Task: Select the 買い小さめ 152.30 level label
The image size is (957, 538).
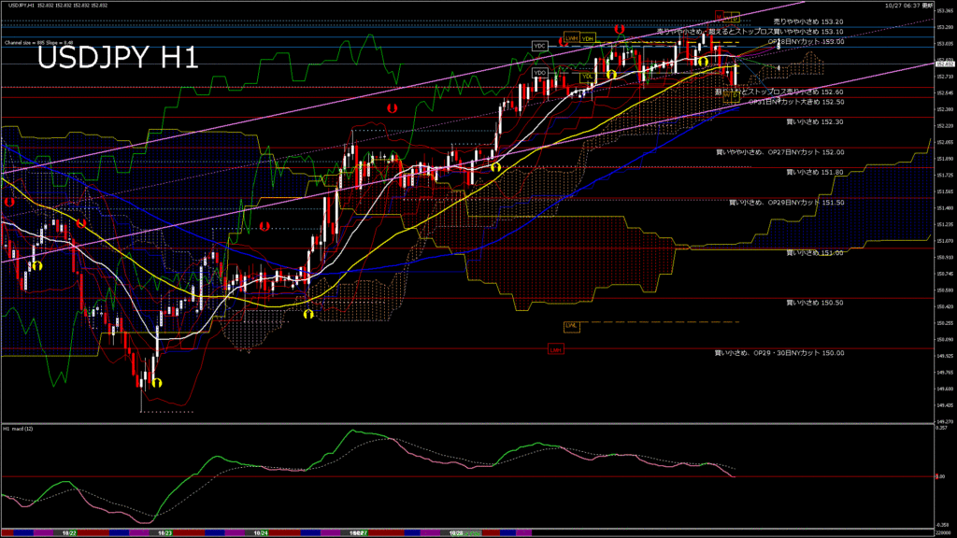Action: click(815, 121)
